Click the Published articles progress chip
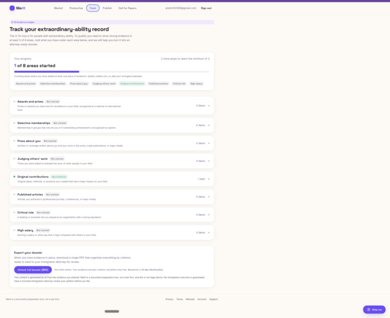390x318 pixels. (159, 84)
